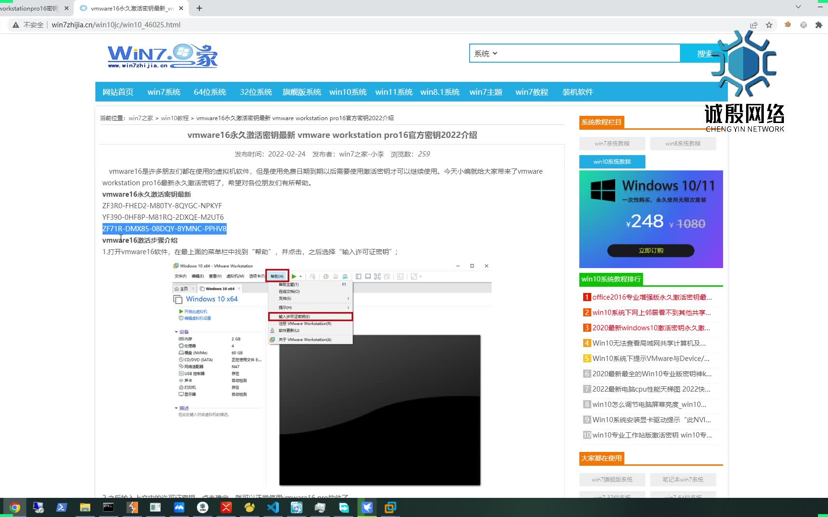Click the VMware help menu tutorial screenshot
Screen dimensions: 828x517
pyautogui.click(x=332, y=374)
